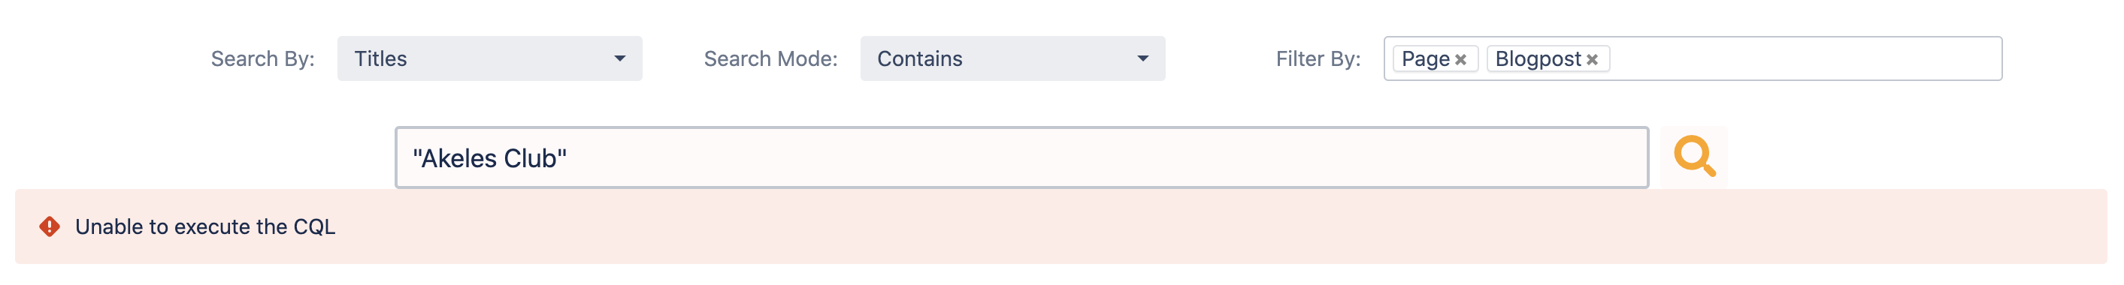
Task: Open the Titles search-by dropdown
Action: pyautogui.click(x=489, y=58)
